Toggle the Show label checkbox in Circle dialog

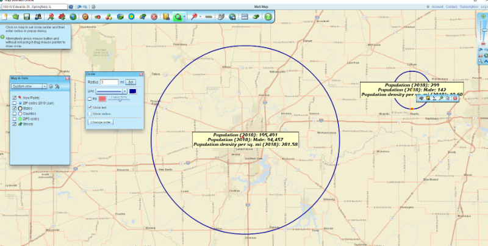pyautogui.click(x=90, y=107)
